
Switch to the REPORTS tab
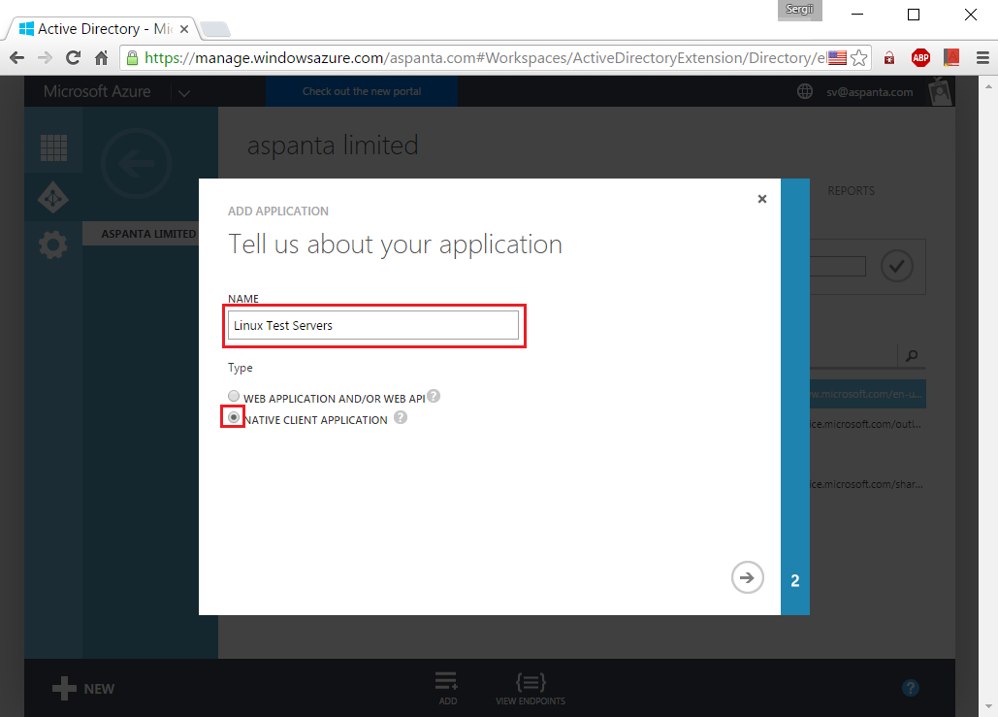pos(851,191)
